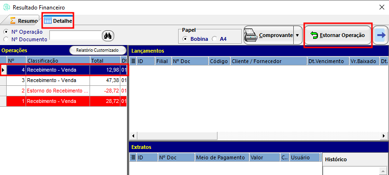Viewport: 389px width, 175px height.
Task: Select the Nº Documento radio button
Action: click(x=6, y=39)
